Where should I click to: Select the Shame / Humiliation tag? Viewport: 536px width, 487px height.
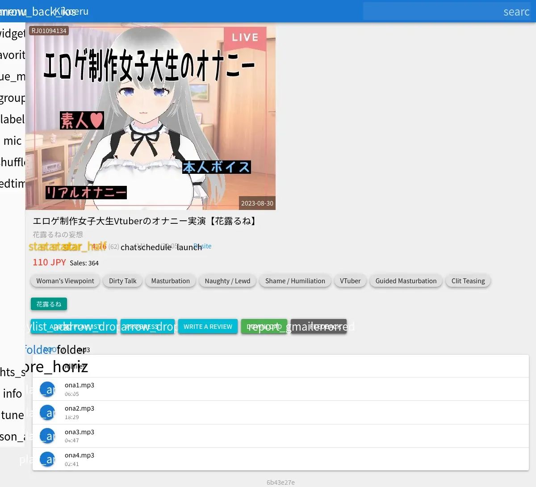pos(295,281)
